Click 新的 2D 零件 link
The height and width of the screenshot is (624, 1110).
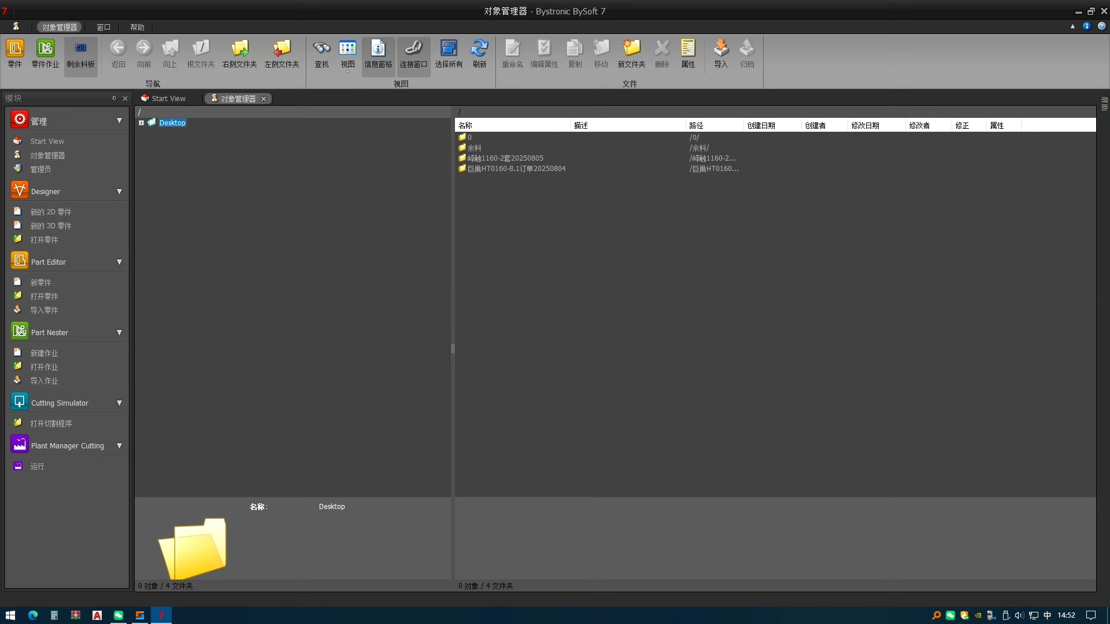[x=51, y=212]
